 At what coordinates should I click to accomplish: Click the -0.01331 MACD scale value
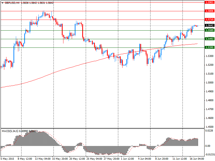(x=209, y=155)
